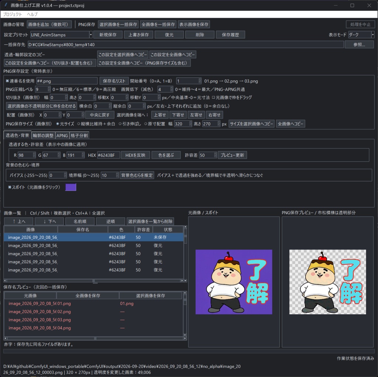This screenshot has height=377, width=378.
Task: Click 参照... browse button
Action: [359, 45]
